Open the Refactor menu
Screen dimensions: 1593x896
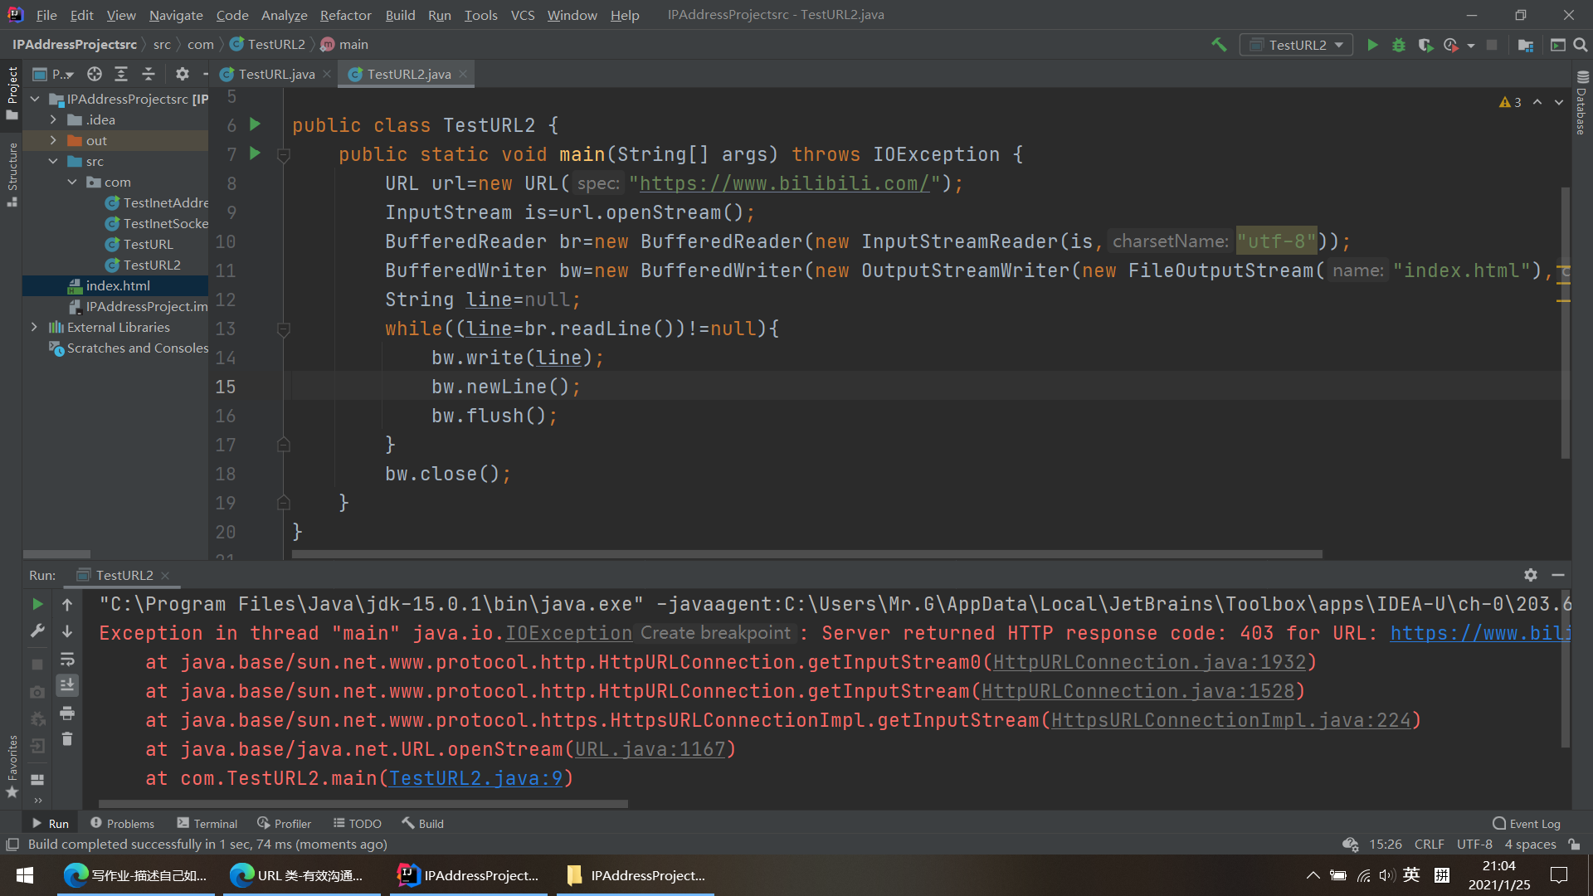click(x=345, y=15)
